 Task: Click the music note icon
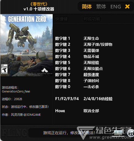tap(131, 133)
